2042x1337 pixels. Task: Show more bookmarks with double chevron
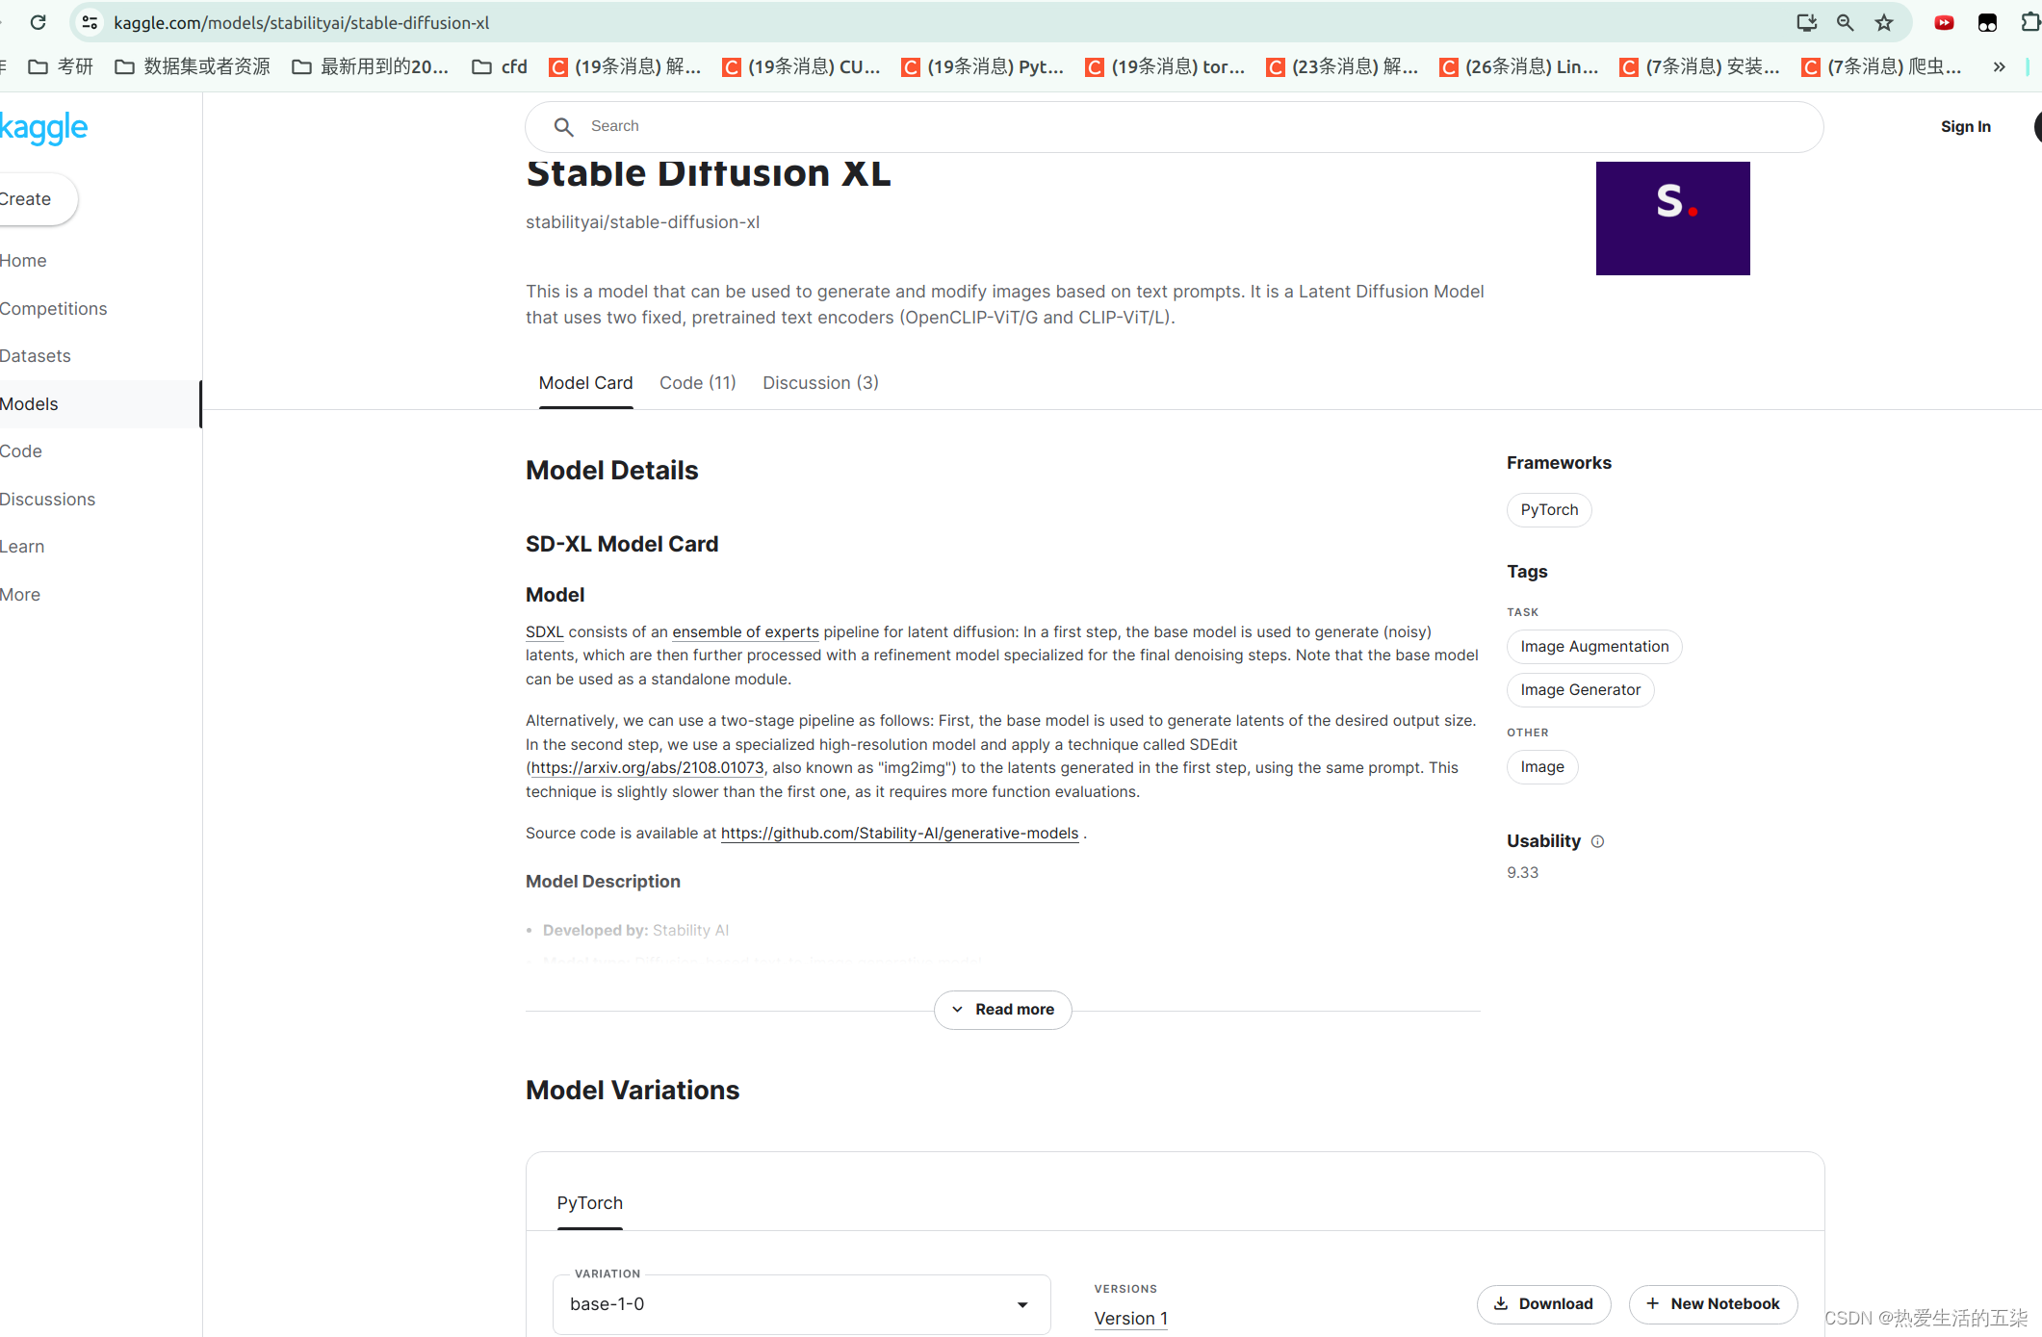pyautogui.click(x=1999, y=66)
